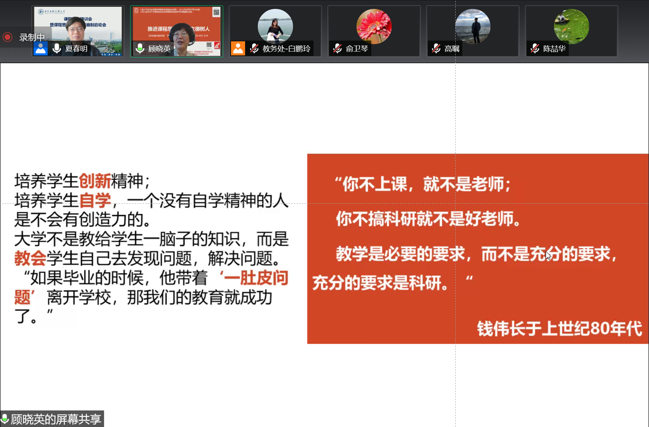Click 陈喆华's green avatar

pos(571,26)
